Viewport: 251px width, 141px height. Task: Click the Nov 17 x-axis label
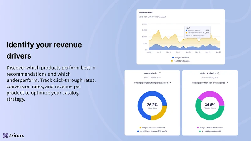coord(198,52)
